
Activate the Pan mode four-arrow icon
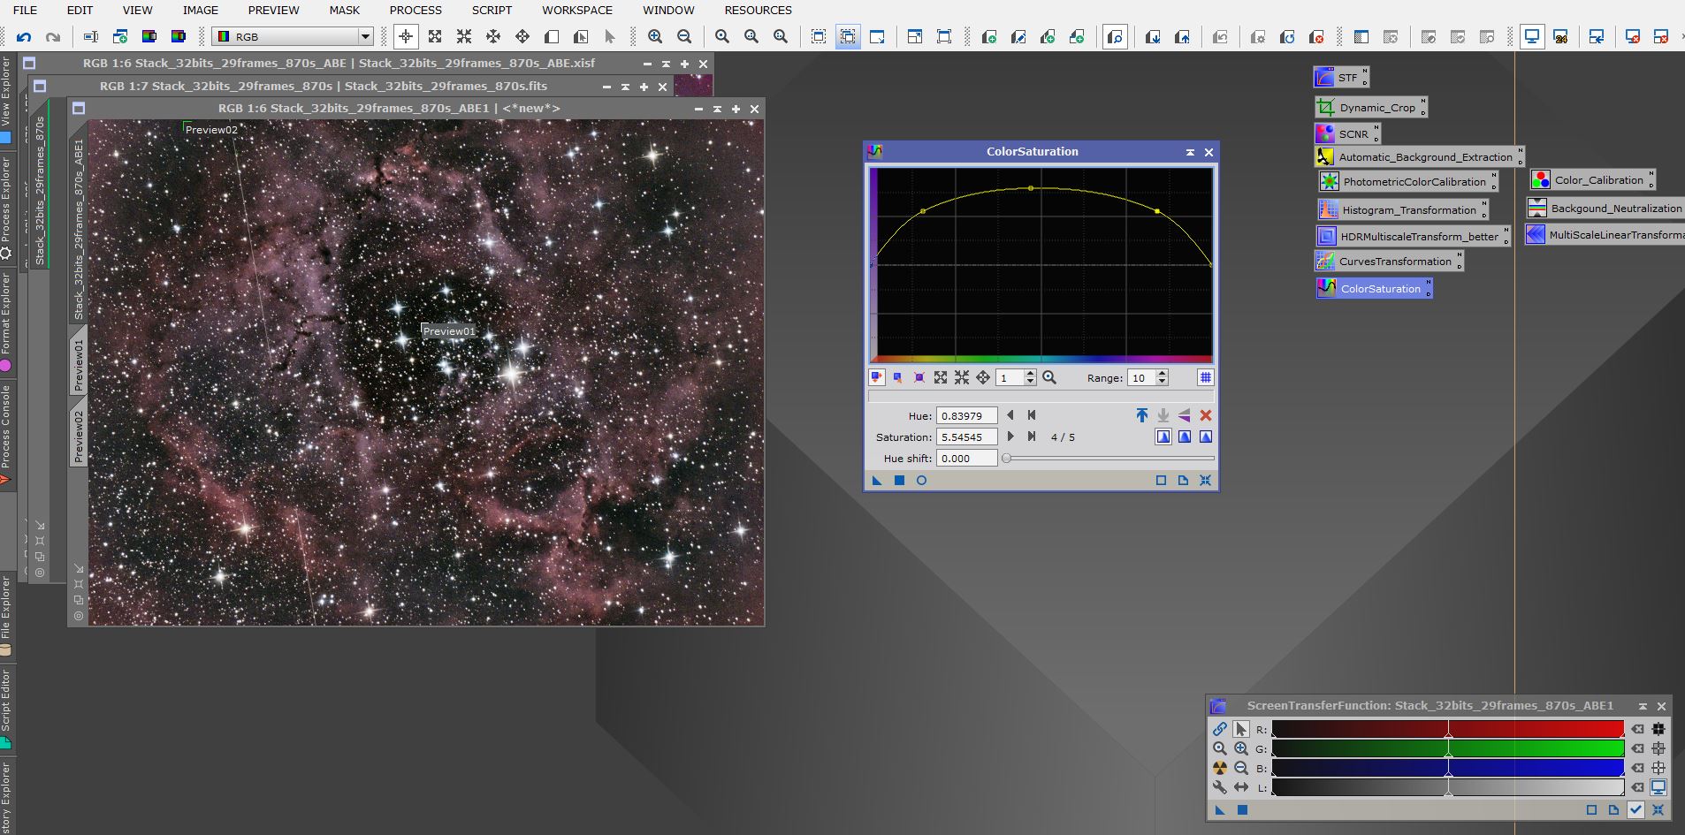[522, 36]
